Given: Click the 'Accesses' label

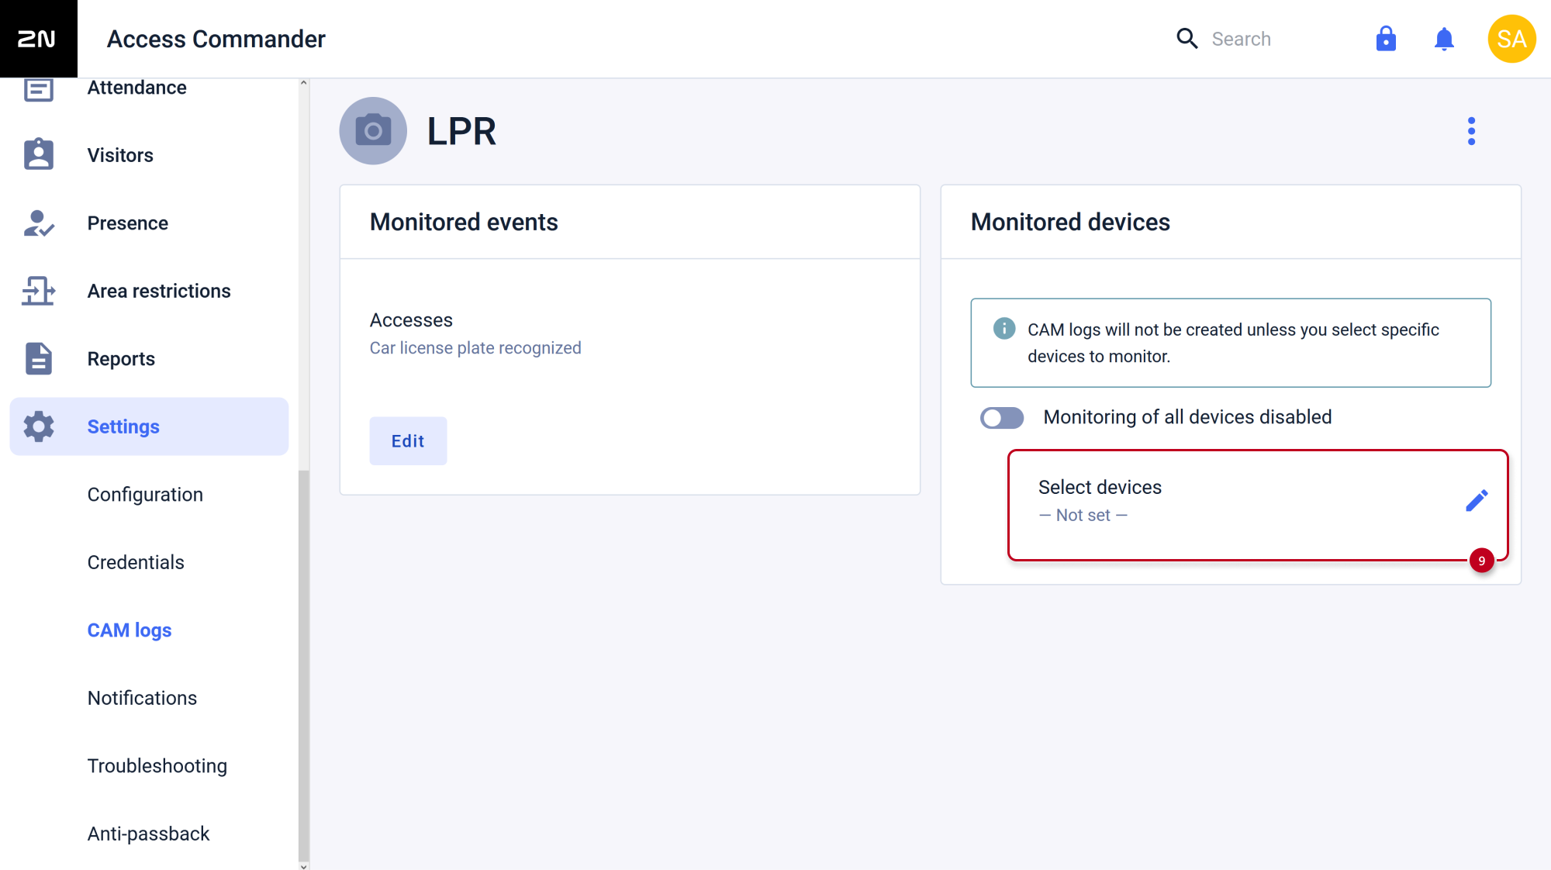Looking at the screenshot, I should coord(411,320).
